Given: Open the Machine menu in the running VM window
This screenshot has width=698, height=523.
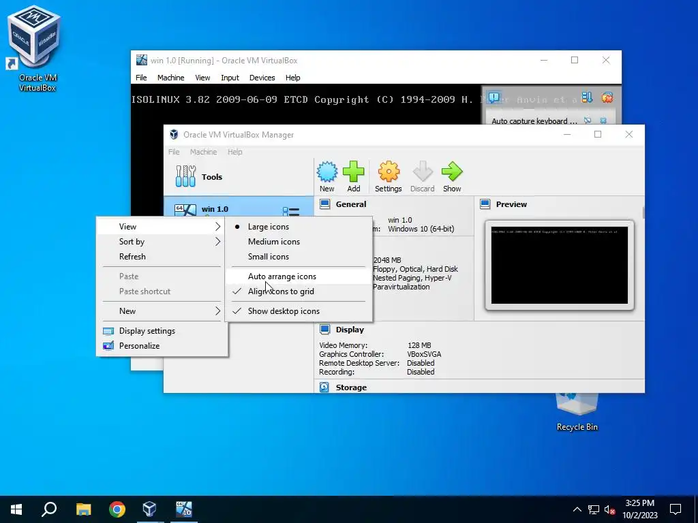Looking at the screenshot, I should (x=170, y=78).
